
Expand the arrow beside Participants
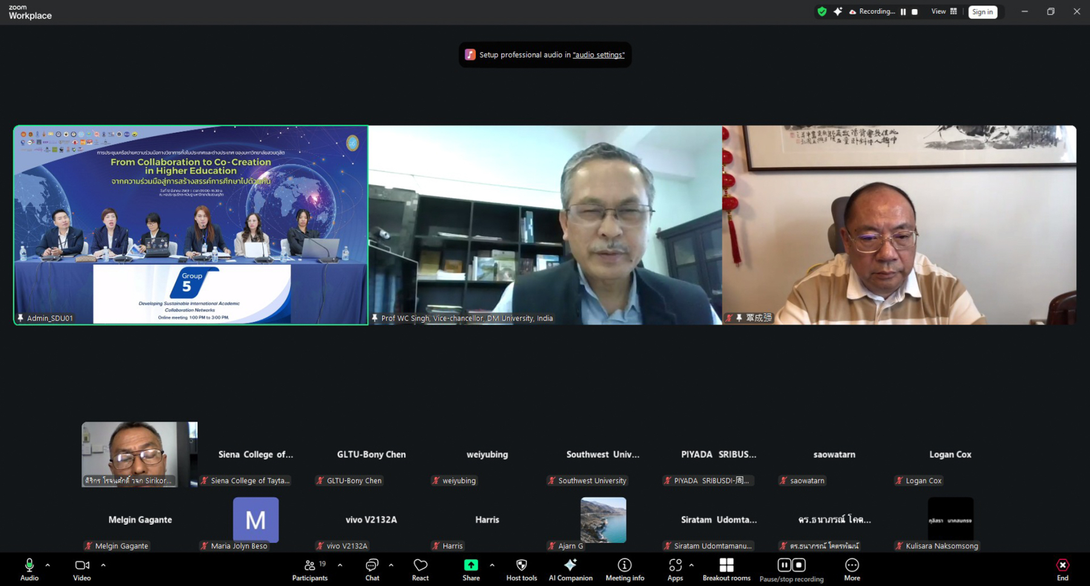point(340,565)
